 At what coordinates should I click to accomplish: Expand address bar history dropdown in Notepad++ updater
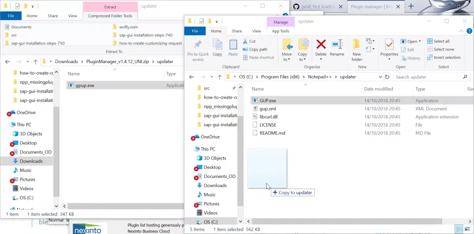pos(380,77)
